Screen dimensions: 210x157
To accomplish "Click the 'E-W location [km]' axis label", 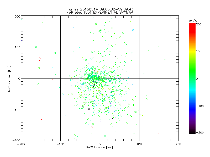I will (x=99, y=148).
